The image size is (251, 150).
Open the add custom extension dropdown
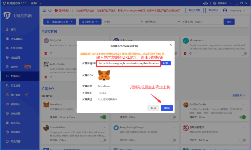[60, 22]
